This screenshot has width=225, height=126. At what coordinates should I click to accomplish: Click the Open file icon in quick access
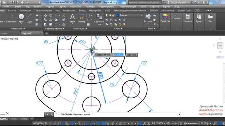[8, 2]
